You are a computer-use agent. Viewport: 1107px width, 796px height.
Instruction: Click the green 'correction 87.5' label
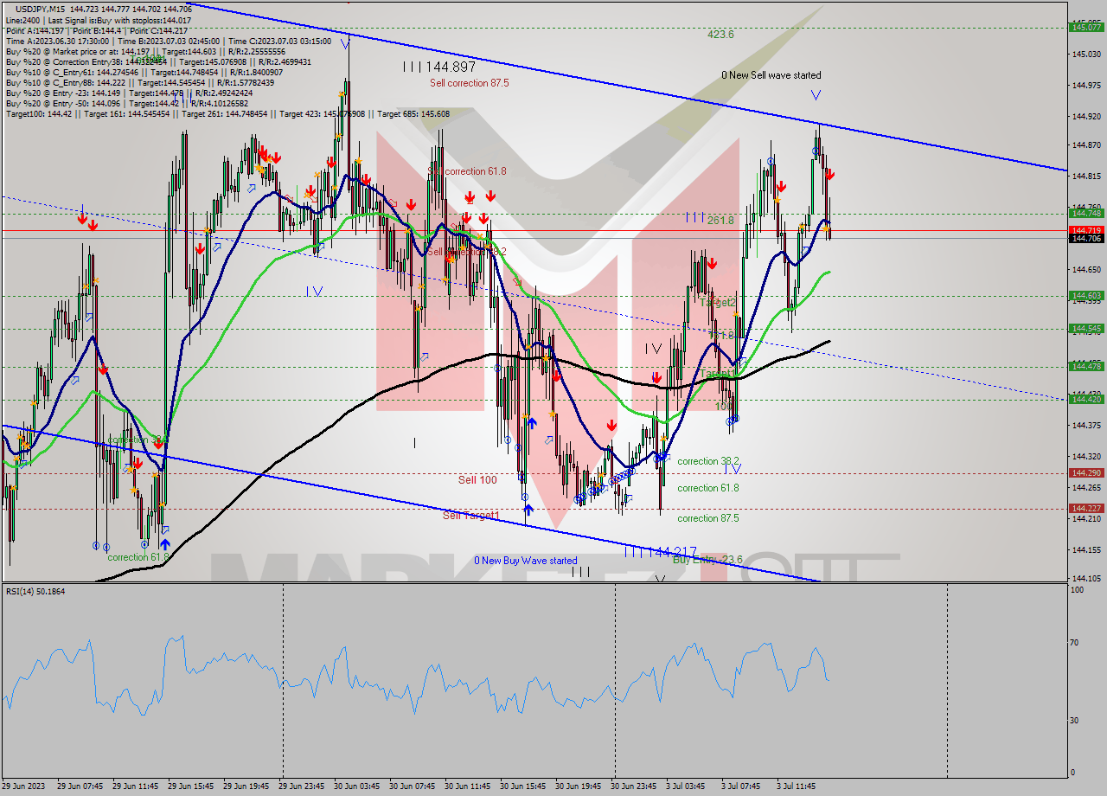[707, 518]
